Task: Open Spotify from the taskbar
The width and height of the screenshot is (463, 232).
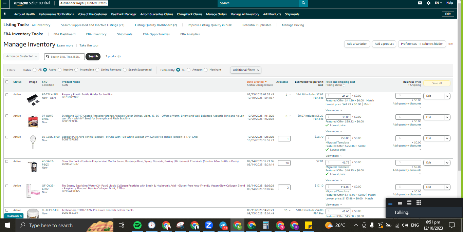Action: tap(137, 225)
